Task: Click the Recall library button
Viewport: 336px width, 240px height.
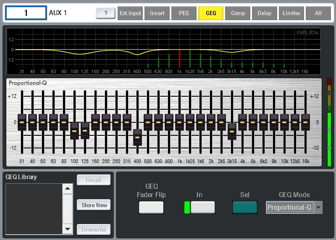Action: [94, 180]
